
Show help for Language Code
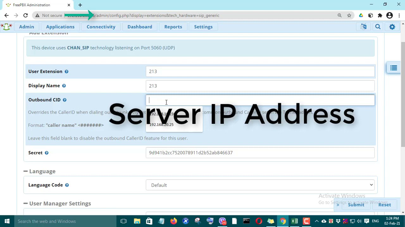point(67,185)
